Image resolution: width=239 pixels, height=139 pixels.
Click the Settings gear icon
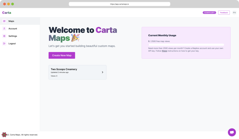click(4, 36)
